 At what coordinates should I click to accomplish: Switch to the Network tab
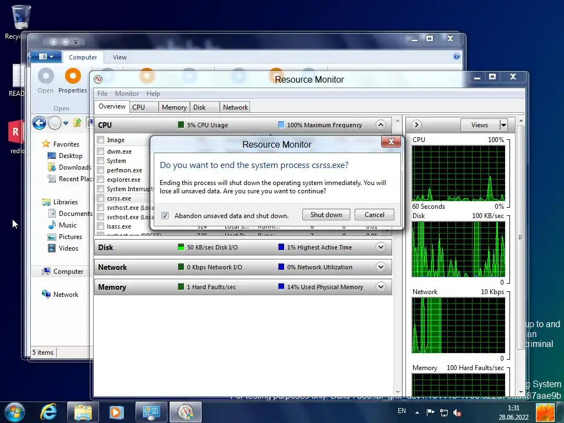point(235,107)
